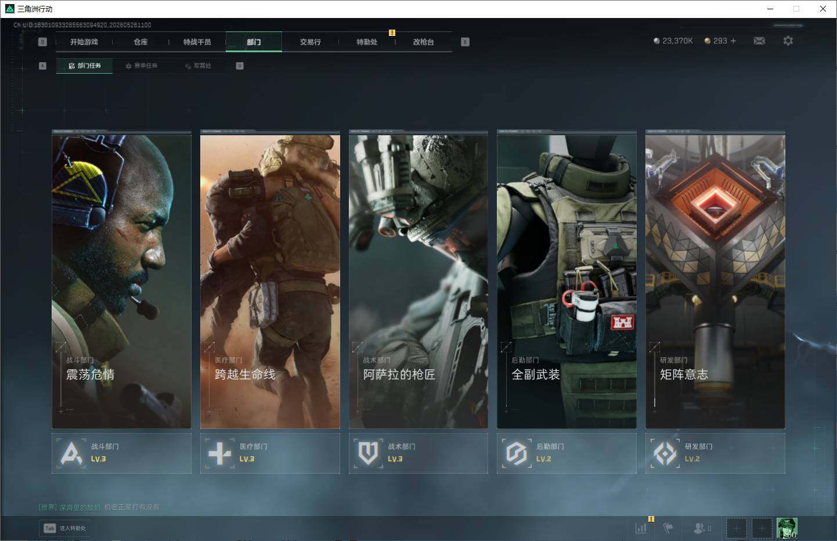Select the 赛季任务 sub-tab
Viewport: 837px width, 541px height.
click(142, 66)
